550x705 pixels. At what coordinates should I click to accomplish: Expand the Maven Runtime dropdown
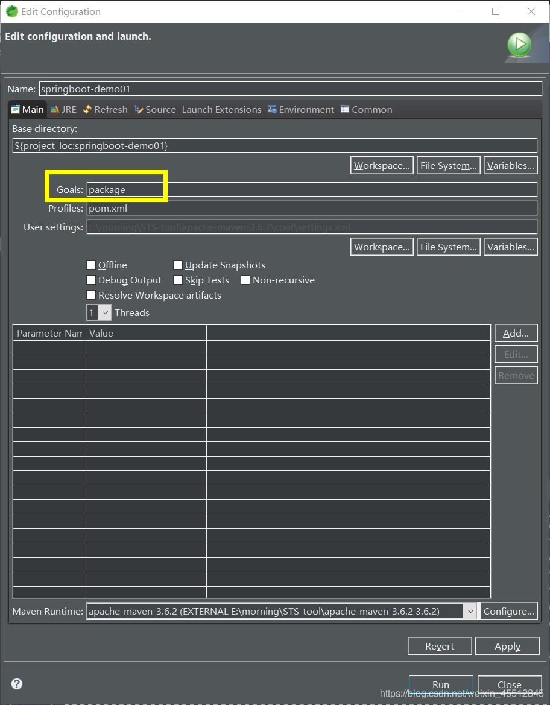tap(470, 611)
